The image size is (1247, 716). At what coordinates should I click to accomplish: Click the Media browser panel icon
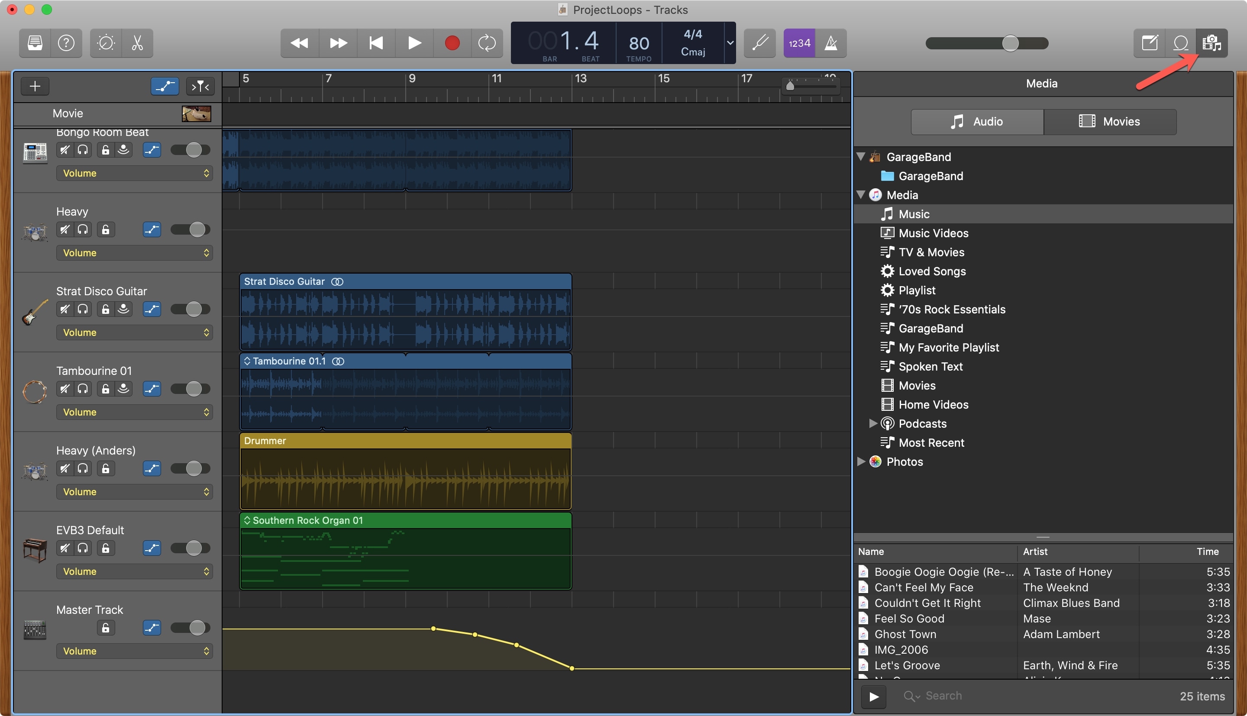[1214, 42]
